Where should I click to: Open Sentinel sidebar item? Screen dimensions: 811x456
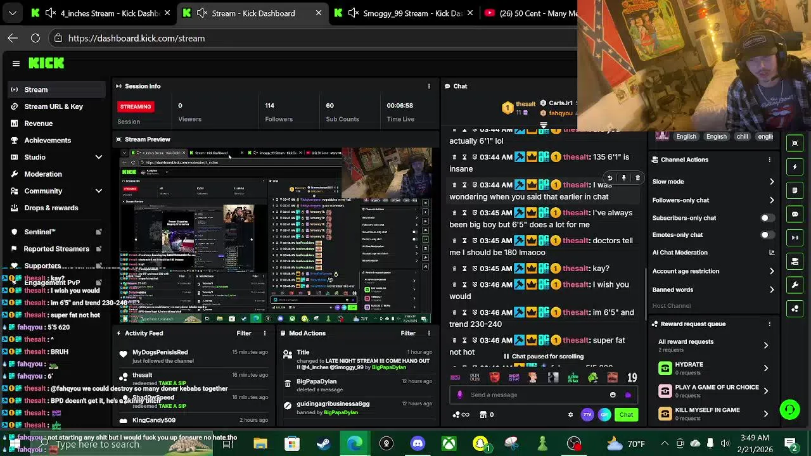[57, 232]
